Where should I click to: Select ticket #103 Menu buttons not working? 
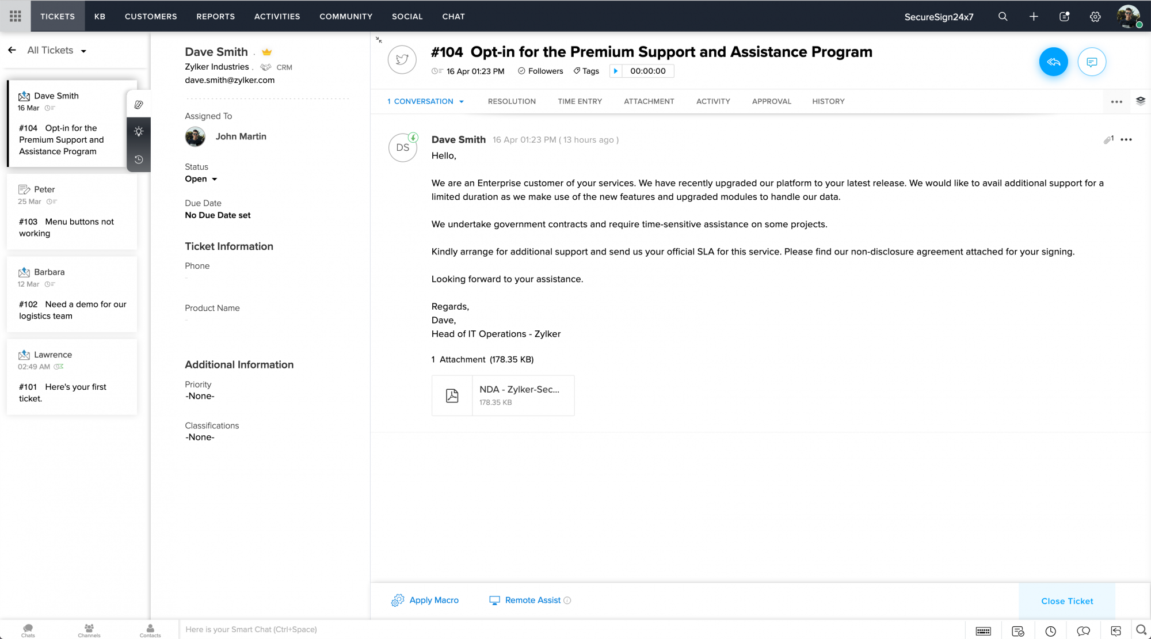click(72, 212)
